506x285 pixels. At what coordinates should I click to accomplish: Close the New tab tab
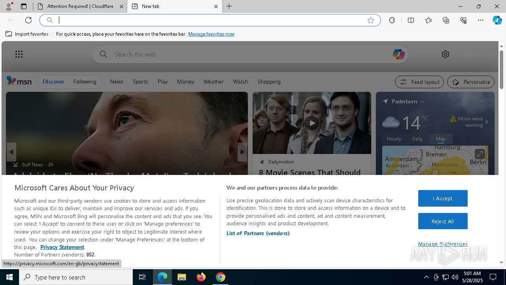pos(216,6)
